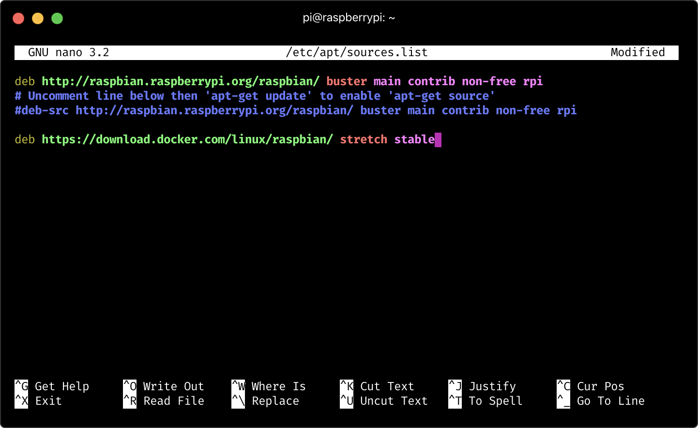Click the commented #deb-src line
The width and height of the screenshot is (698, 428).
tap(295, 110)
